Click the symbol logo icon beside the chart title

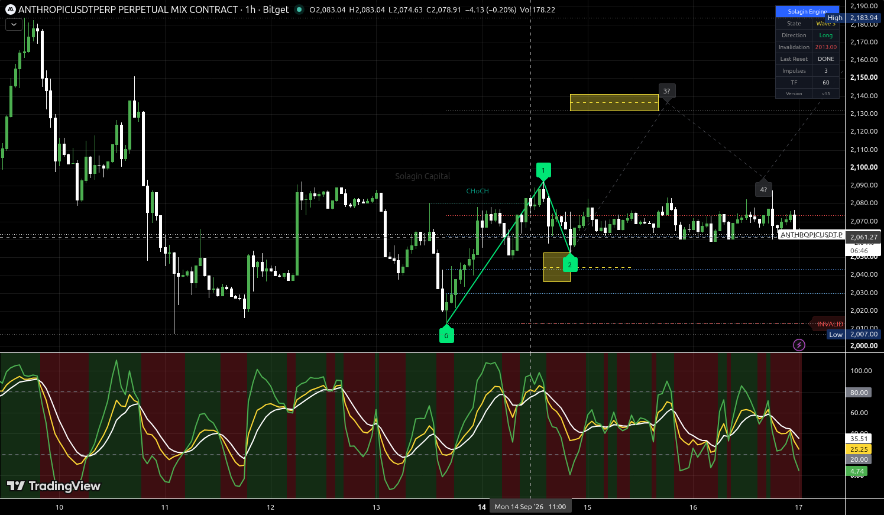pyautogui.click(x=10, y=9)
